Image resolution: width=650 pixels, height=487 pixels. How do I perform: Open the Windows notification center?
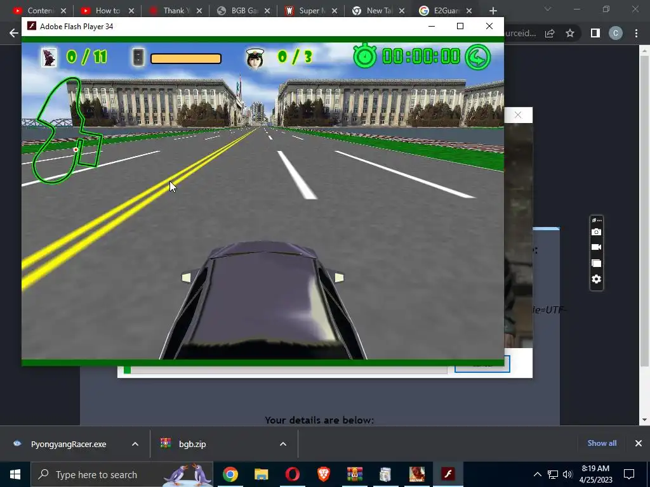point(629,474)
